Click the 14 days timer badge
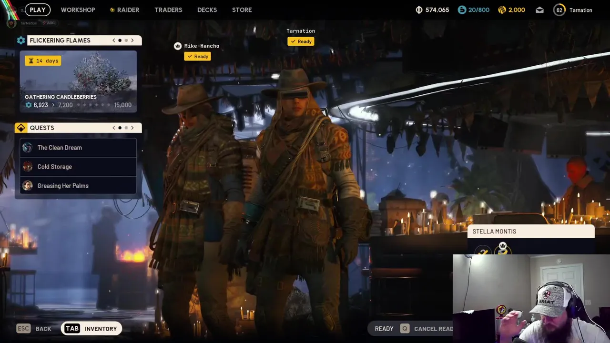Screen dimensions: 610x343 click(x=43, y=61)
